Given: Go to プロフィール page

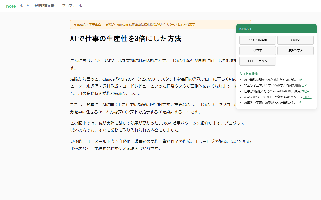Looking at the screenshot, I should click(72, 6).
